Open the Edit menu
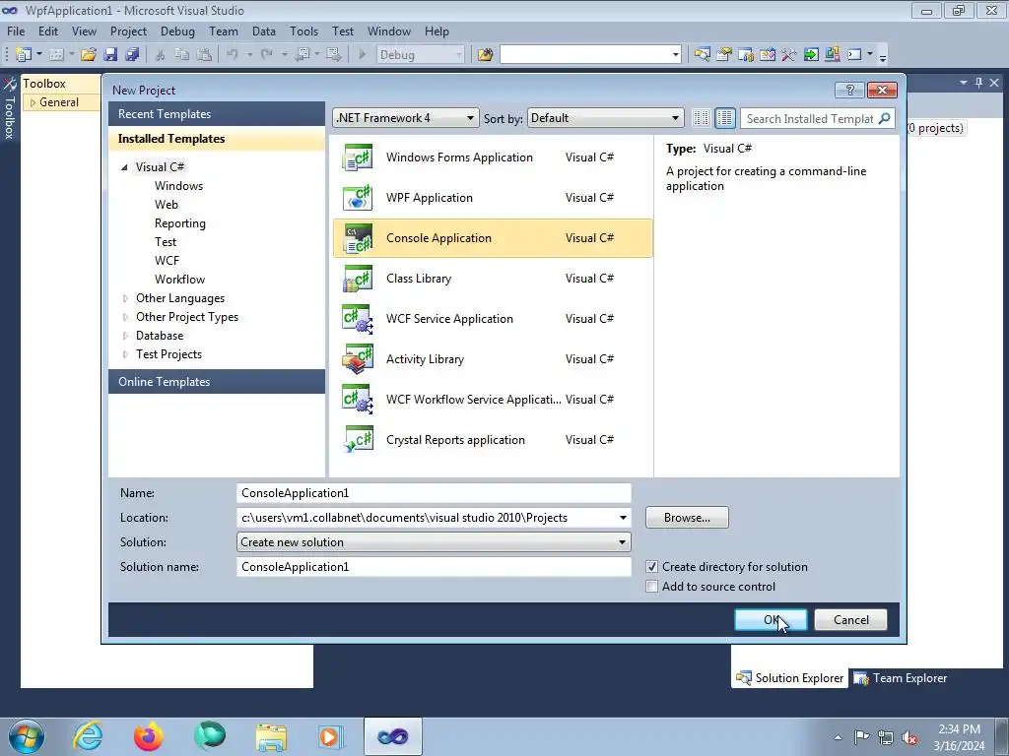Screen dimensions: 1009x756 [x=48, y=31]
